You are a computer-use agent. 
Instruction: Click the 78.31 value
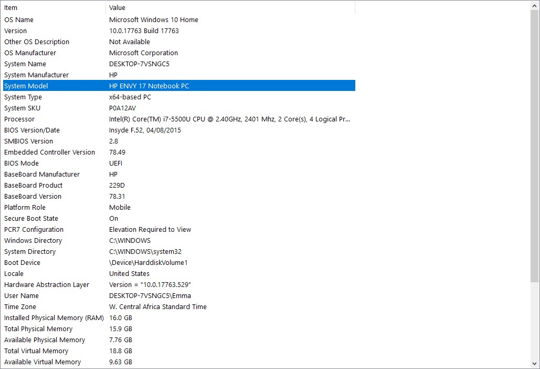(x=117, y=196)
